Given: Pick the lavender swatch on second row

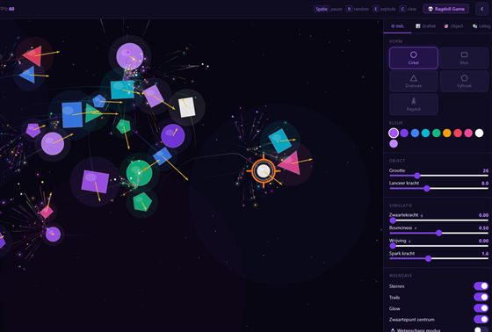Looking at the screenshot, I should point(394,144).
